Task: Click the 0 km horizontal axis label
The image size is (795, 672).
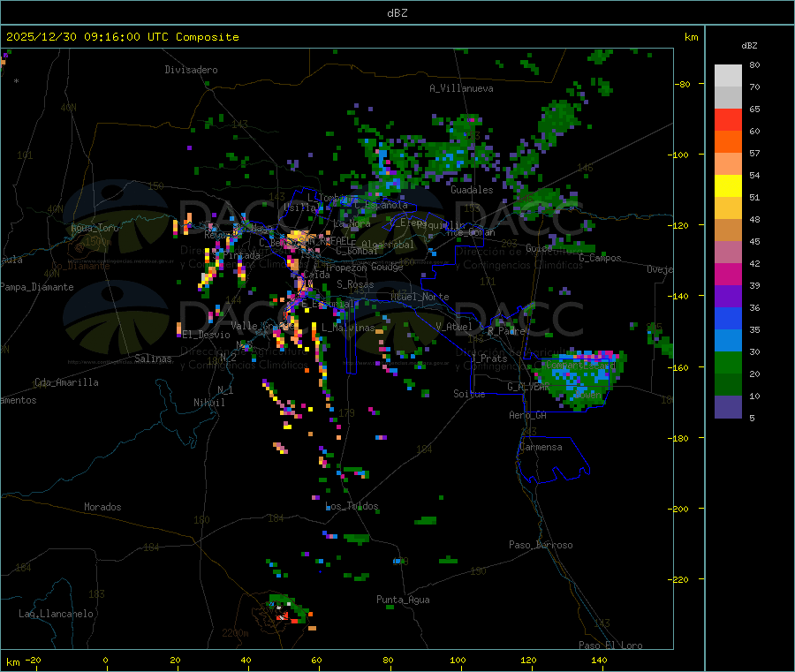Action: pyautogui.click(x=105, y=660)
